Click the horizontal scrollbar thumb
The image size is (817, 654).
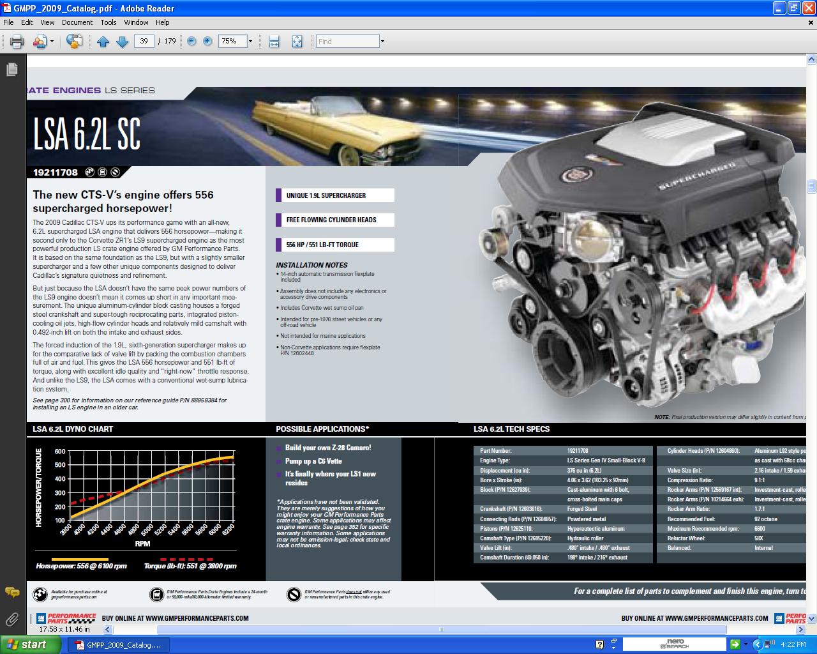[442, 629]
